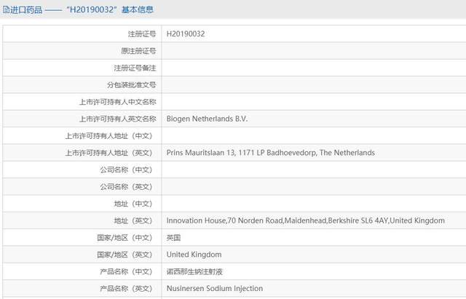Click the 上市许可持有人地址（中文） label
Image resolution: width=466 pixels, height=299 pixels.
(108, 136)
